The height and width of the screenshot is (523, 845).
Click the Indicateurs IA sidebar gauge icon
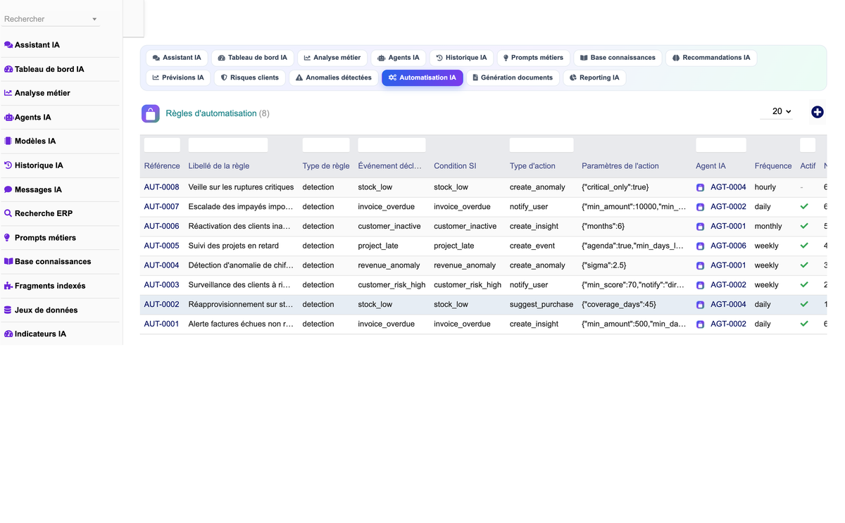8,334
